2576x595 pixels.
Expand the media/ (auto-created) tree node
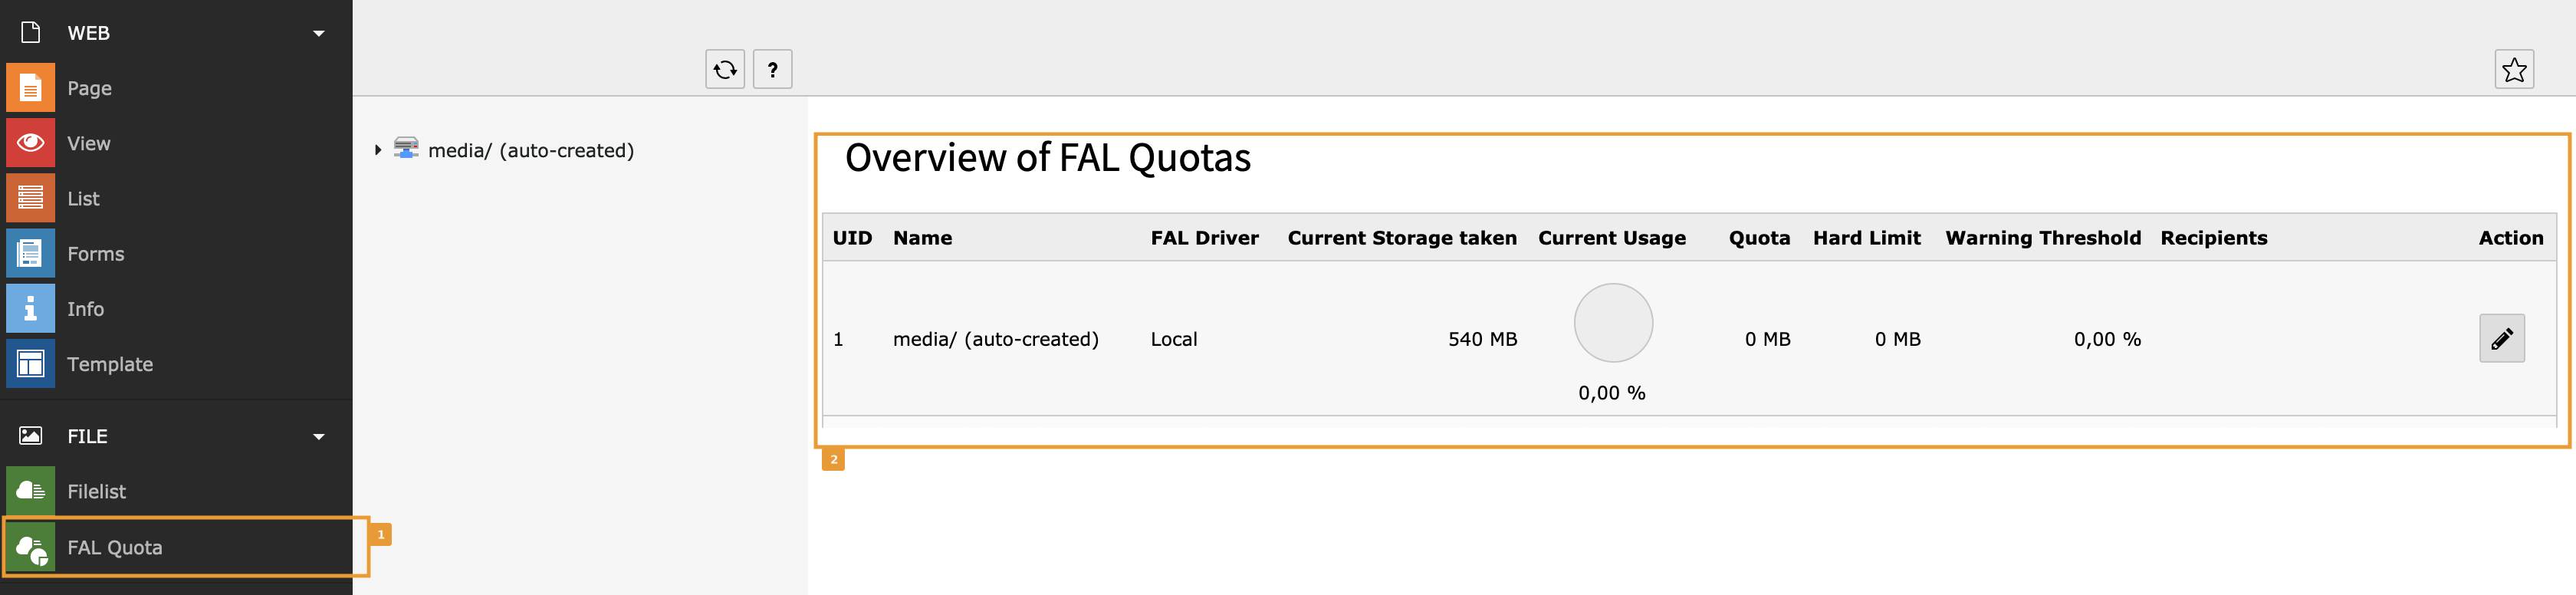click(x=378, y=150)
